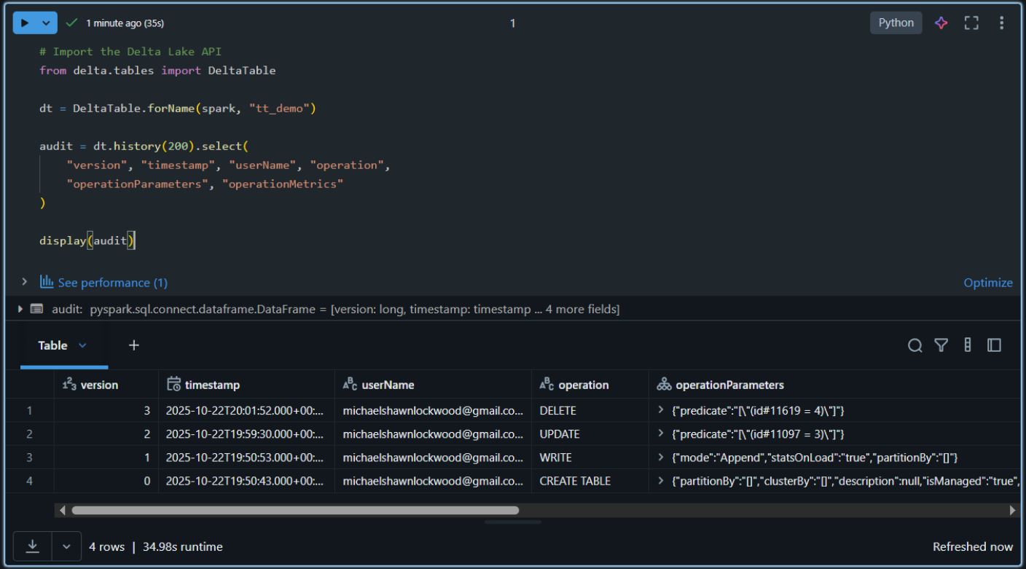Select the DELETE operation cell
Screen dimensions: 1026x569
click(x=590, y=411)
